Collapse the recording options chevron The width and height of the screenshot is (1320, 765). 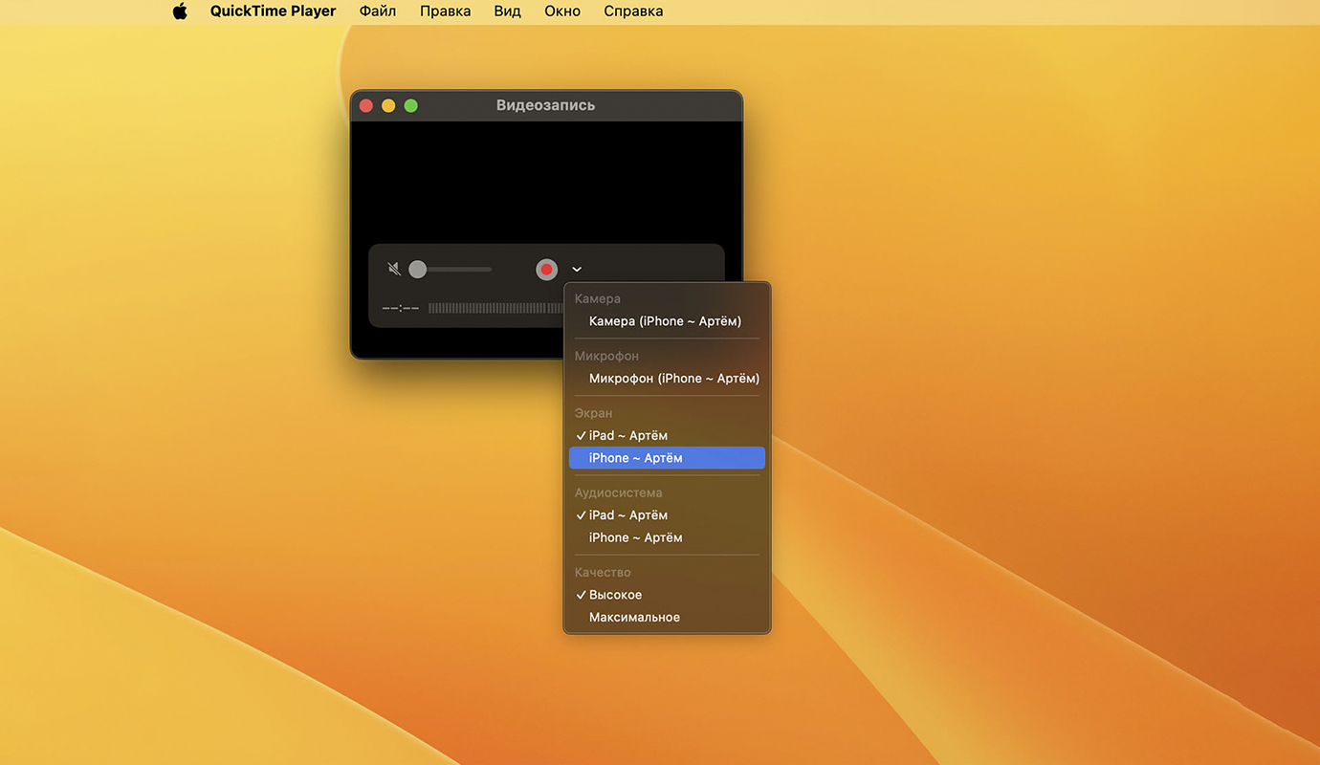tap(577, 270)
